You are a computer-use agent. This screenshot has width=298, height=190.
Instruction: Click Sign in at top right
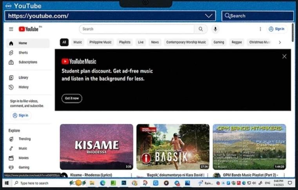tap(276, 29)
